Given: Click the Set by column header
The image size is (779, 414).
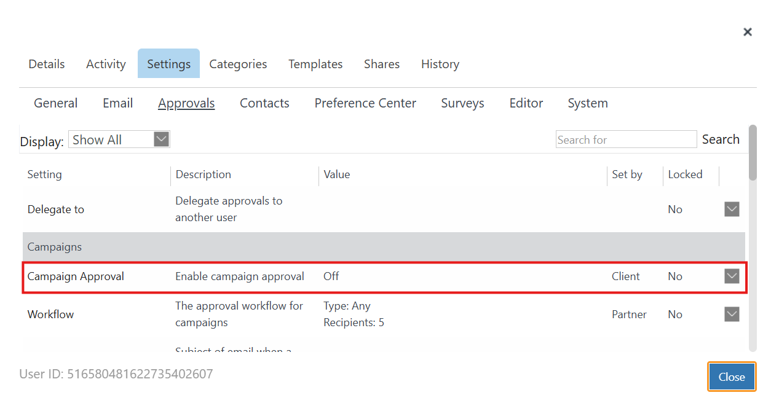Looking at the screenshot, I should coord(627,174).
